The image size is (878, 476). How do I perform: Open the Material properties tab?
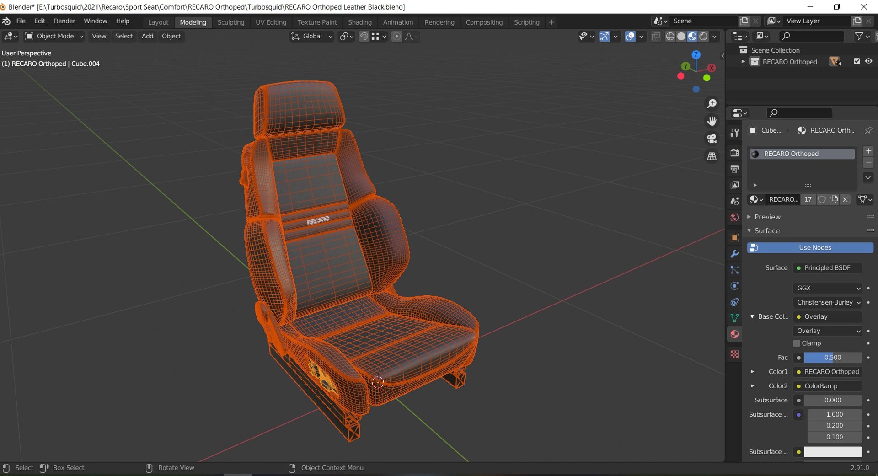[x=734, y=334]
